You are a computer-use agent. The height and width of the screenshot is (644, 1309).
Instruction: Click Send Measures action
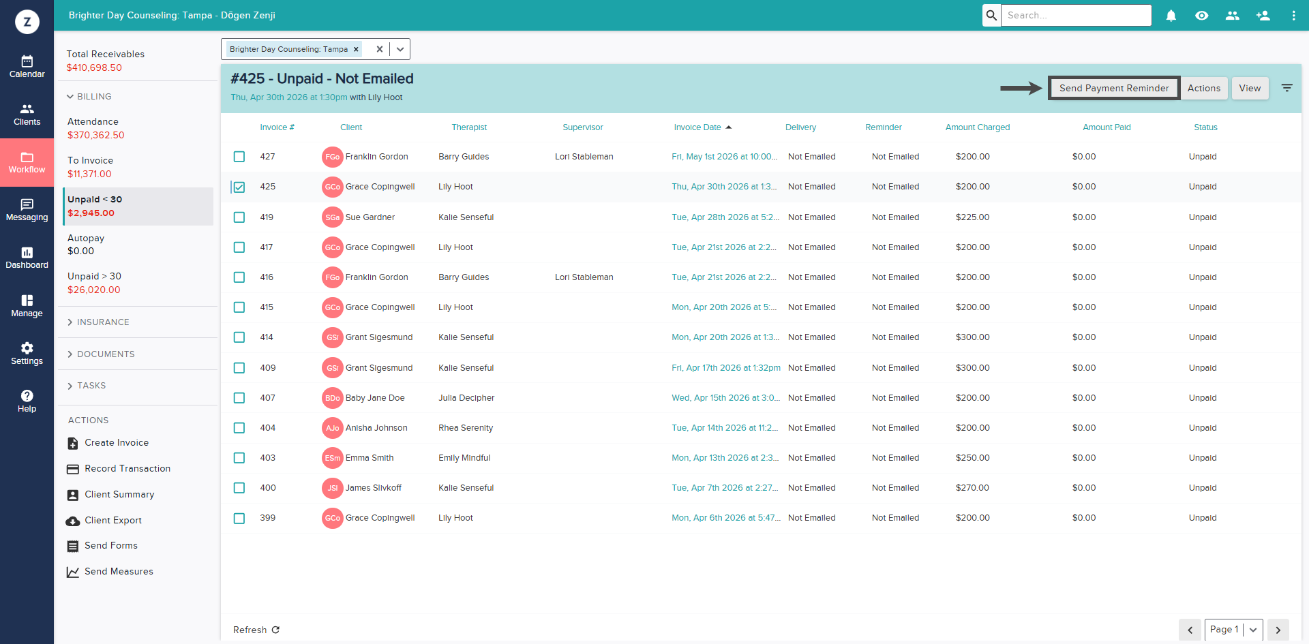point(110,572)
